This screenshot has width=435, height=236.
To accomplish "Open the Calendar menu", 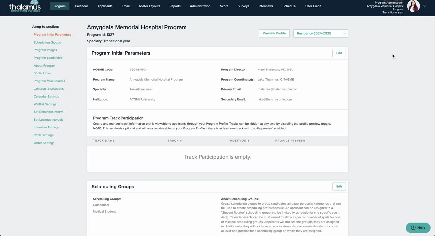I will (x=81, y=6).
